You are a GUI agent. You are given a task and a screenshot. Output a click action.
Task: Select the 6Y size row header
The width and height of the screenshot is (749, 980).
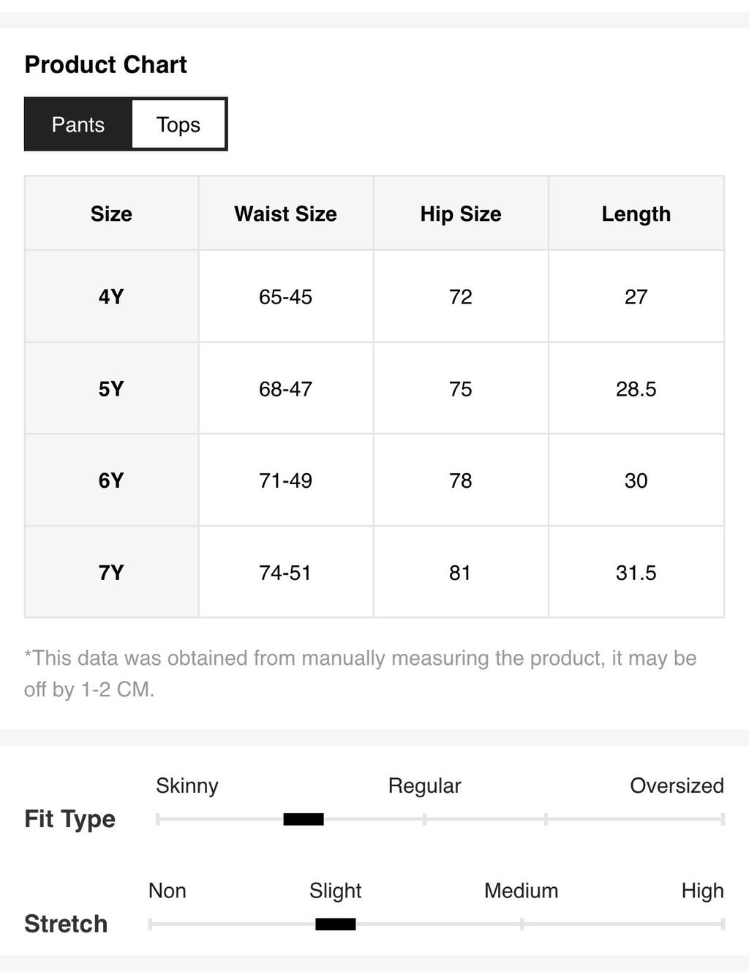(111, 480)
